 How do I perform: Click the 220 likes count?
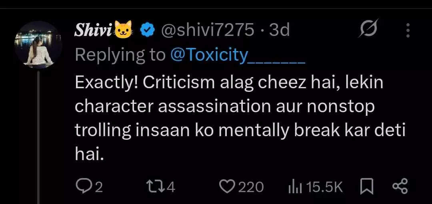pyautogui.click(x=251, y=187)
